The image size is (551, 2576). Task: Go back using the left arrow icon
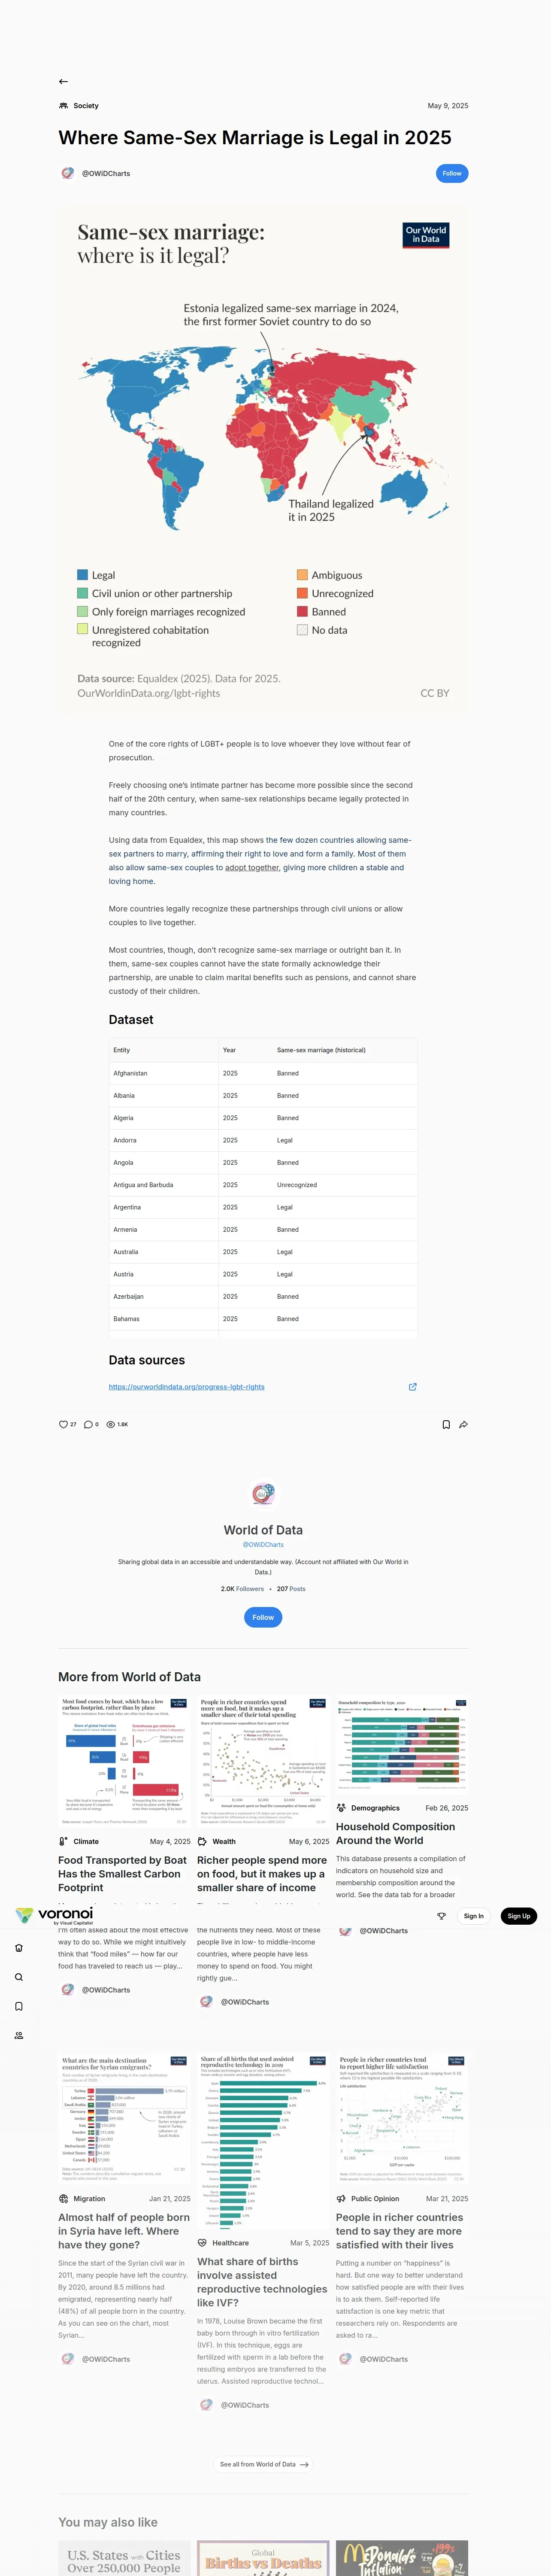(x=63, y=81)
